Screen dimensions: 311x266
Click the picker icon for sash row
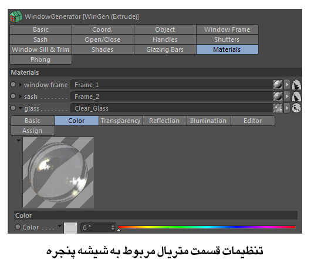(x=296, y=97)
